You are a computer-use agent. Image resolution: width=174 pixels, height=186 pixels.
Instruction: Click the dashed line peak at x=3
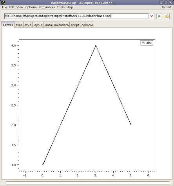click(x=96, y=45)
